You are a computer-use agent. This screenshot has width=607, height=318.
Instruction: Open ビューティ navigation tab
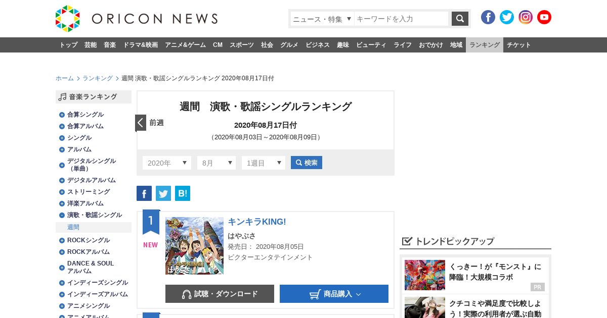[x=371, y=45]
